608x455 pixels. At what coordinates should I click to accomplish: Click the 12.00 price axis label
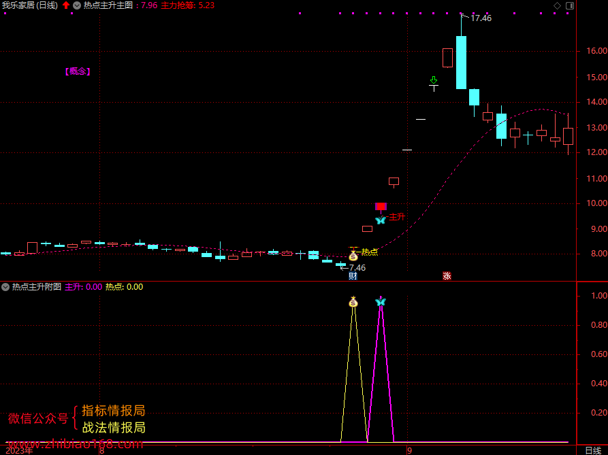click(x=596, y=152)
